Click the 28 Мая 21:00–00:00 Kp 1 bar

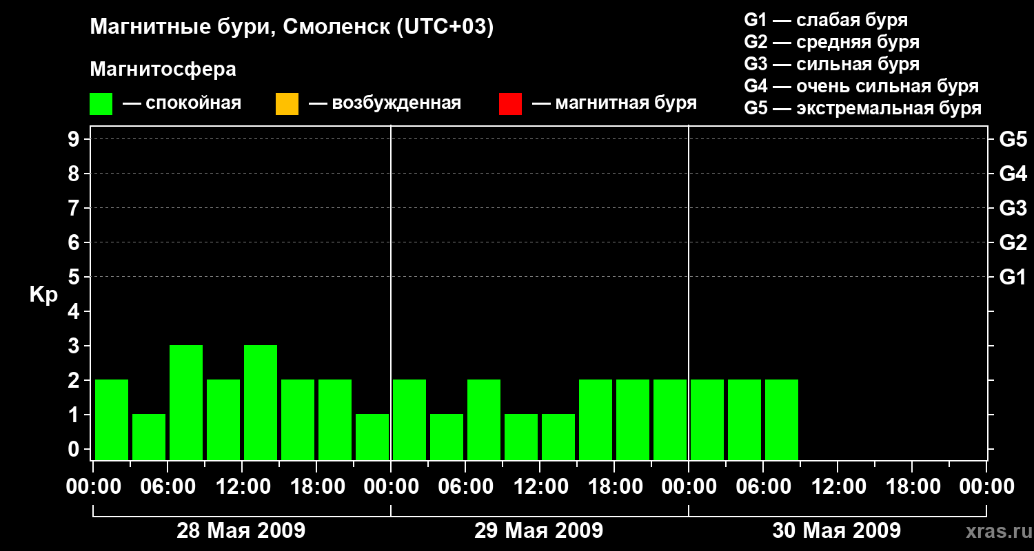(372, 437)
